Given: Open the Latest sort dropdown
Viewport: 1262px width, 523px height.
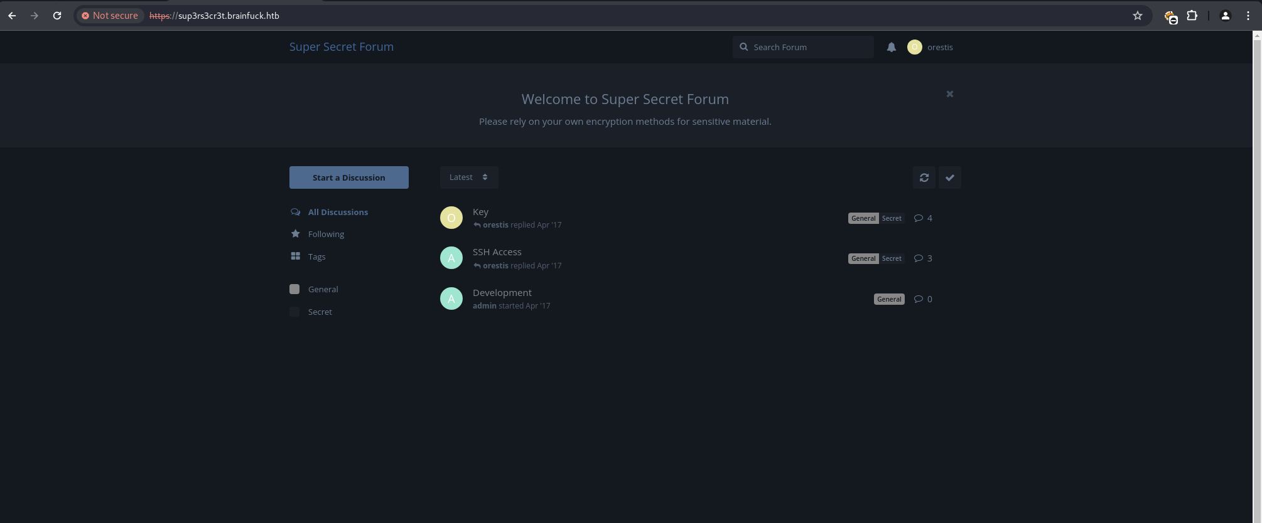Looking at the screenshot, I should pos(468,177).
